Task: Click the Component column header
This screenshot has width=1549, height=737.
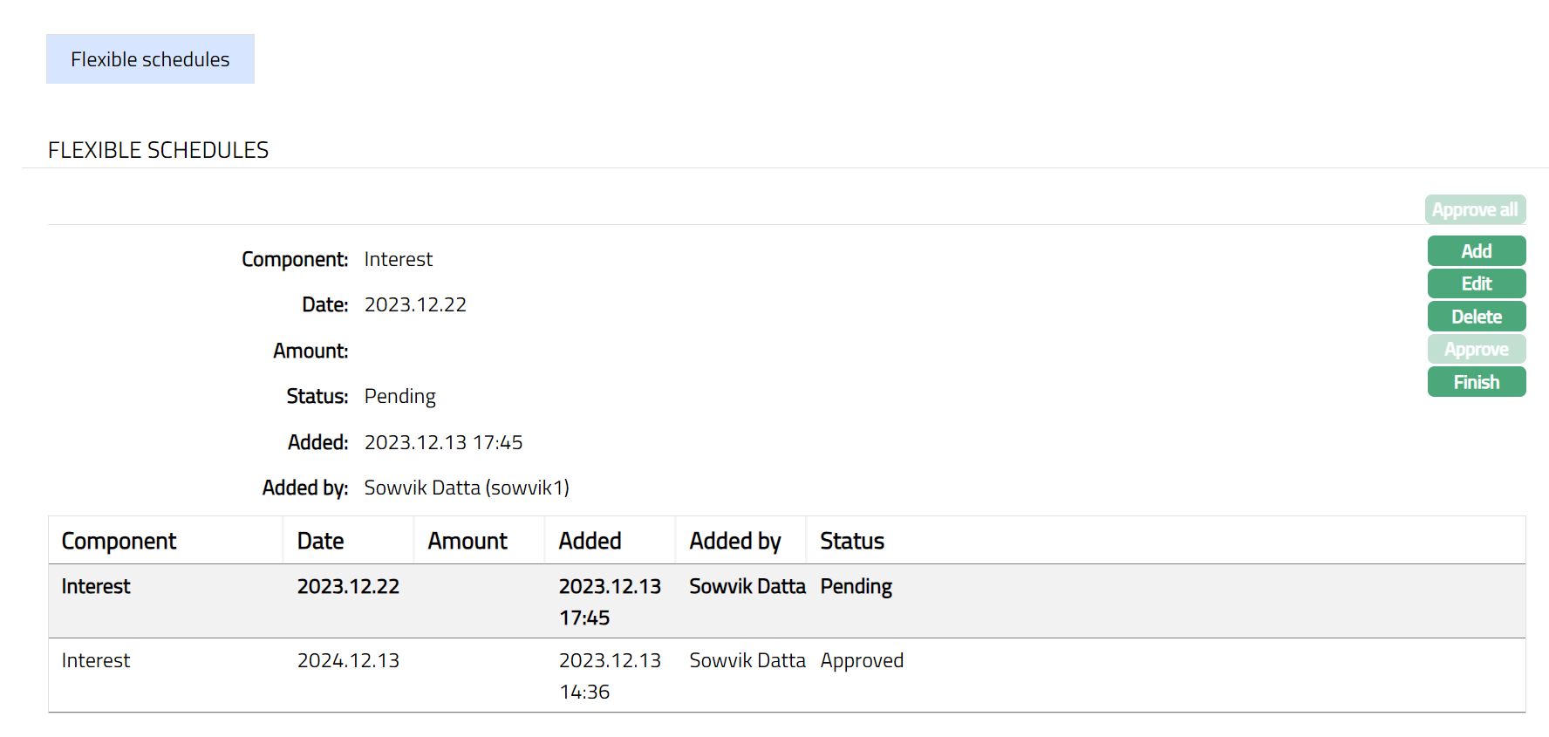Action: [x=119, y=541]
